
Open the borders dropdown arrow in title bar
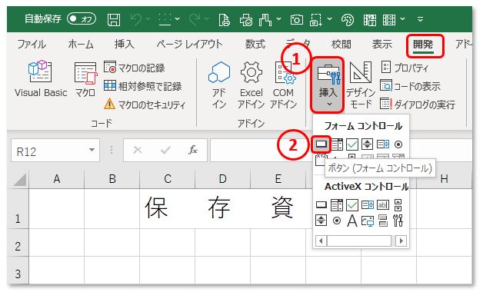pos(178,19)
